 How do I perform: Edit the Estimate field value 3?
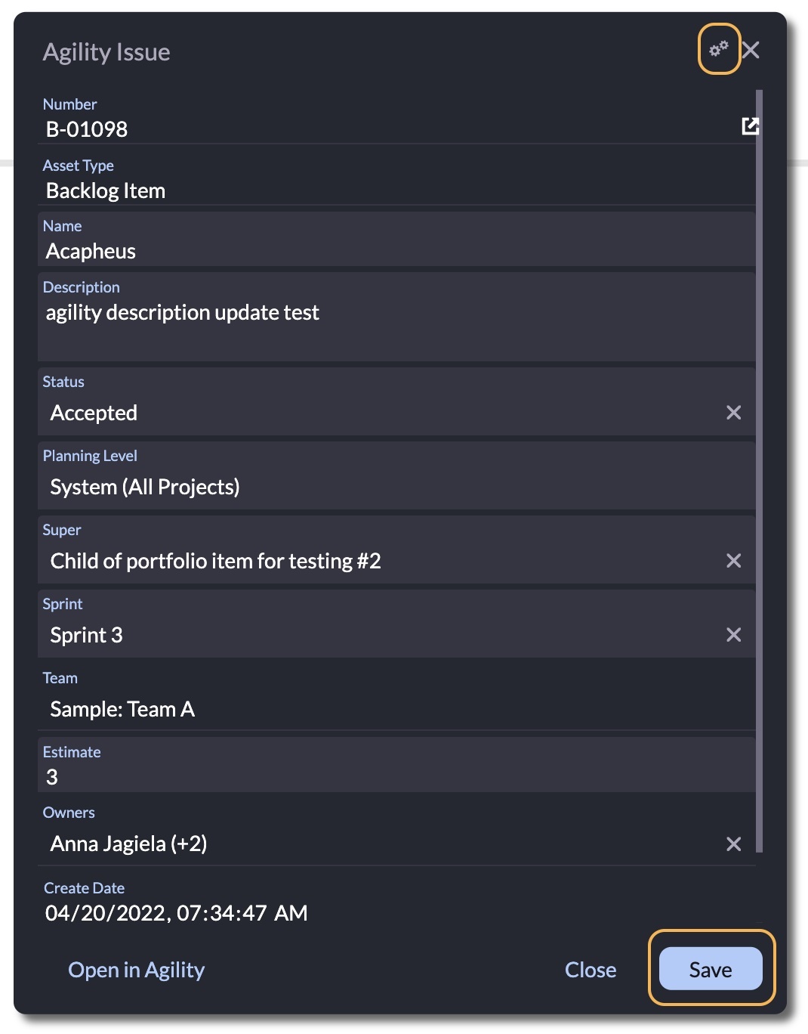[396, 765]
